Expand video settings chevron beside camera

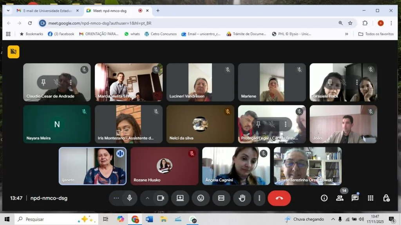pyautogui.click(x=148, y=198)
